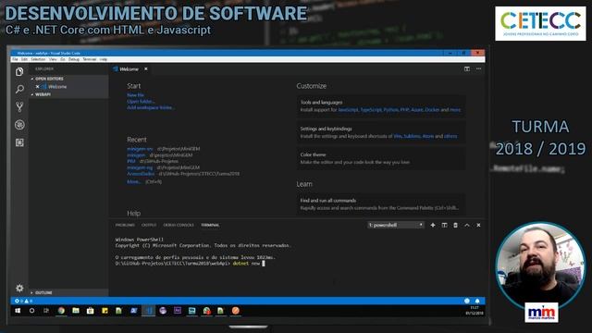Screen dimensions: 592x333
Task: Open the Debug view in the activity bar
Action: [19, 125]
